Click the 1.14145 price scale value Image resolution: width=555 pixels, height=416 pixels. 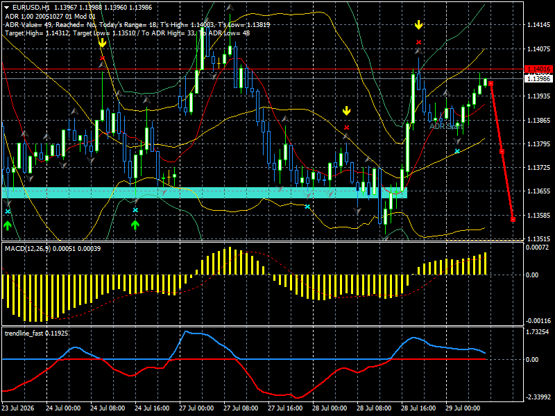(539, 25)
